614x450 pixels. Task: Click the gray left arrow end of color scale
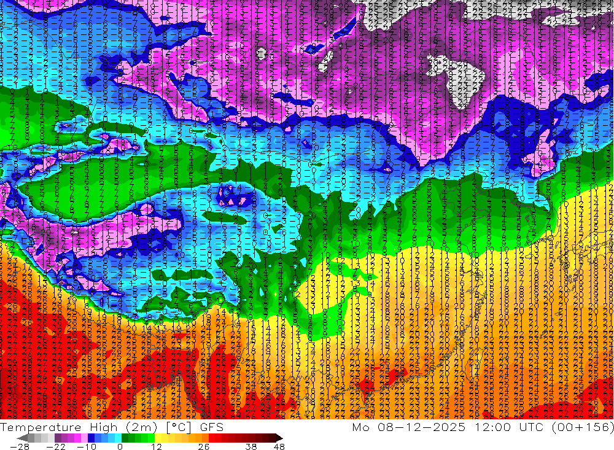(x=23, y=438)
